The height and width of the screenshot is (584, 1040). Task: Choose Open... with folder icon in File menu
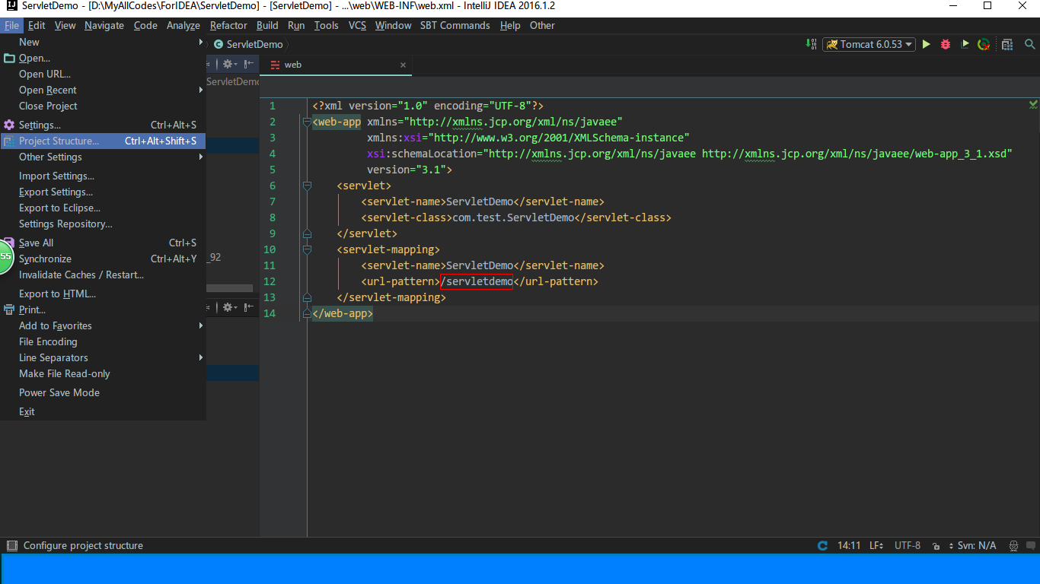[x=103, y=58]
